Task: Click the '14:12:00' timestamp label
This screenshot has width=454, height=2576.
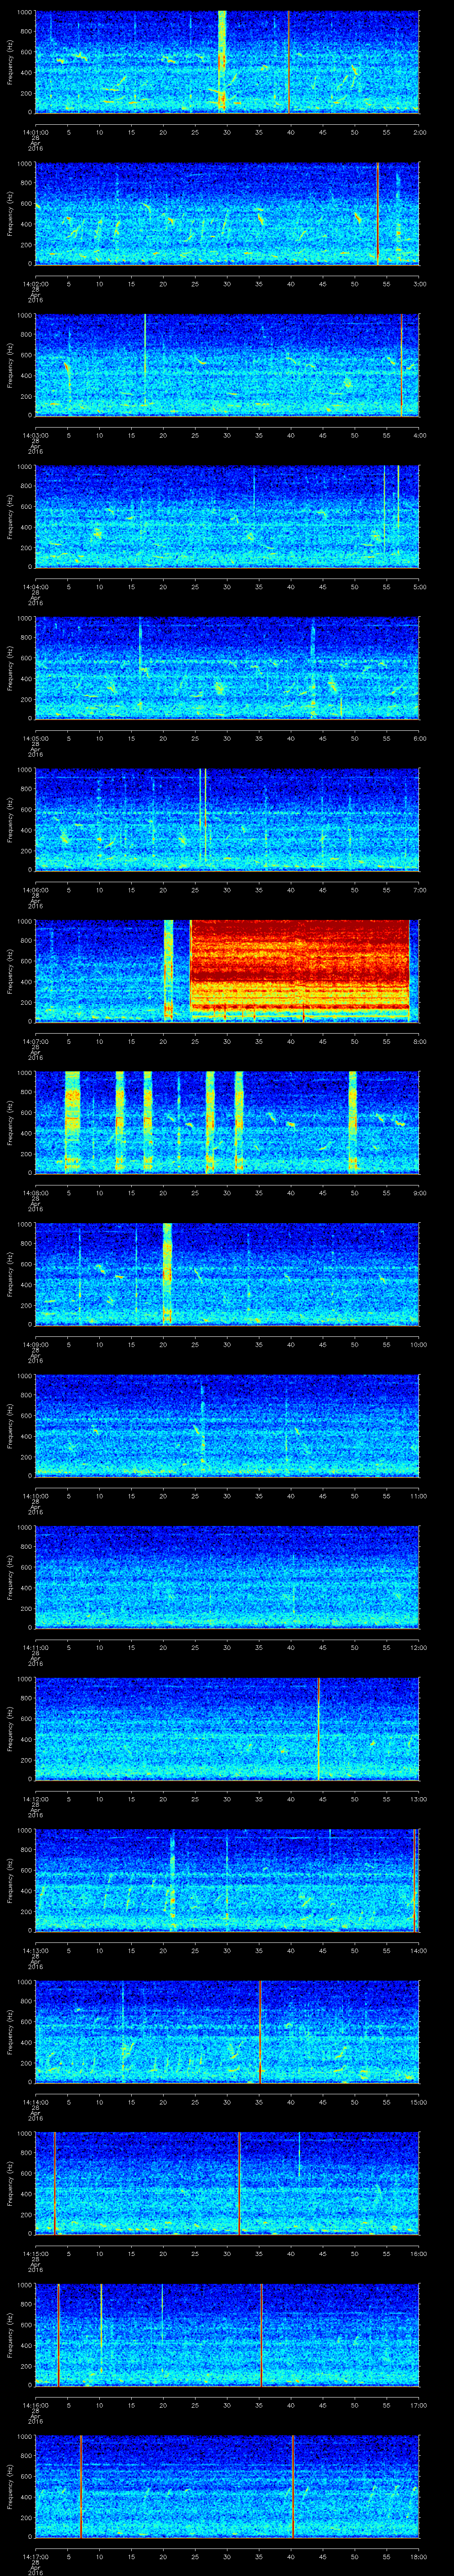Action: [35, 1799]
